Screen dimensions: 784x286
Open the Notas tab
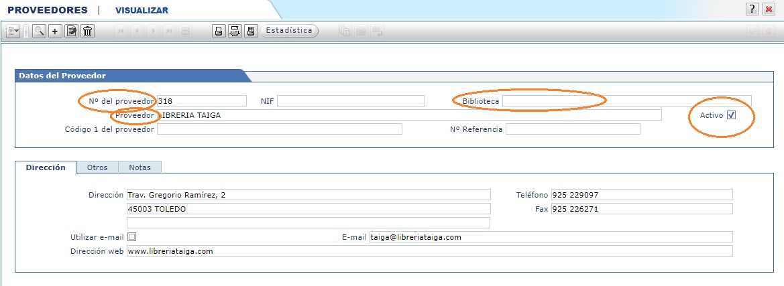click(139, 167)
